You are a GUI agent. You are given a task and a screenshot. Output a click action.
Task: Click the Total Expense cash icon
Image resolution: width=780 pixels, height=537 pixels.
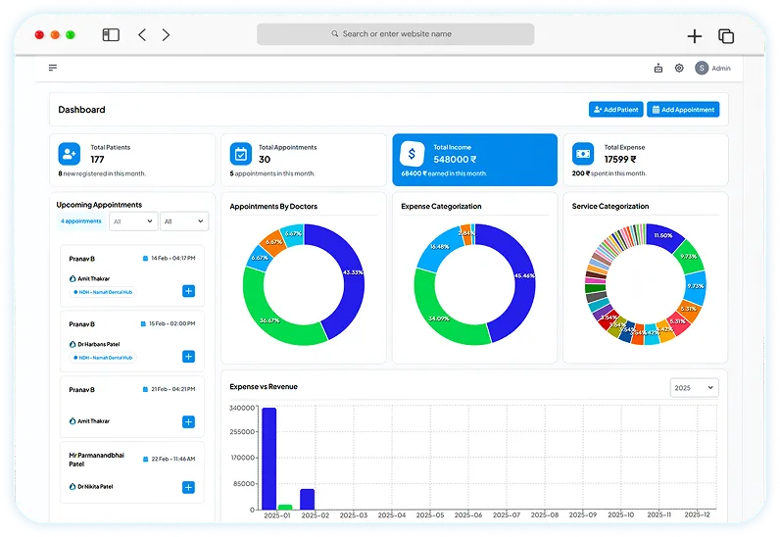[x=583, y=154]
